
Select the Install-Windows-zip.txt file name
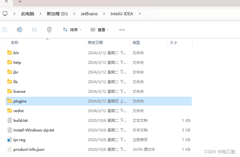34,130
